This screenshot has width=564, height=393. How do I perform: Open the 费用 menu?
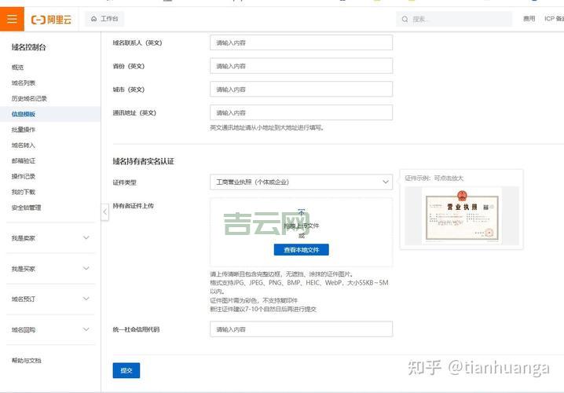click(x=529, y=19)
